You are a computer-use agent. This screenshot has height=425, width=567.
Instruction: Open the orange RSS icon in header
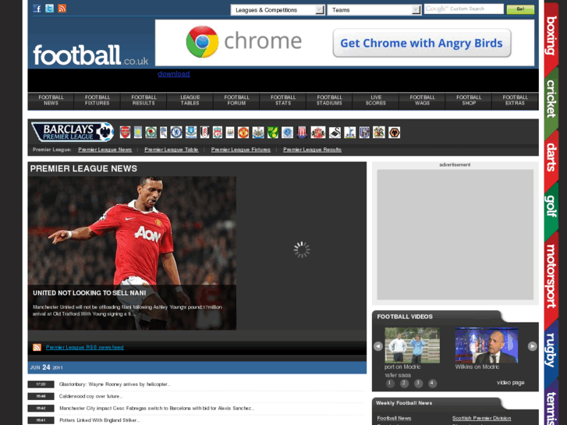(x=62, y=9)
